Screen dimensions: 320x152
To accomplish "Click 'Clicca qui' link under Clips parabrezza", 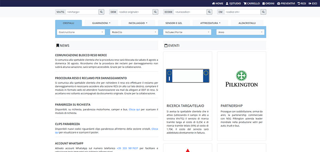I will (x=155, y=129).
